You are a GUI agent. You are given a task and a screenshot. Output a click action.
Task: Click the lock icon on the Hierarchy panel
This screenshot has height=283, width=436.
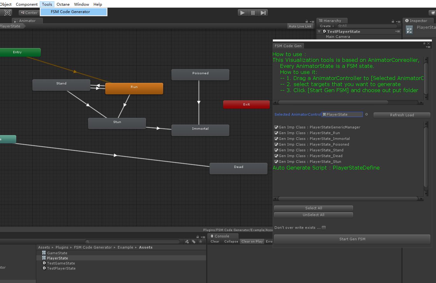click(393, 21)
